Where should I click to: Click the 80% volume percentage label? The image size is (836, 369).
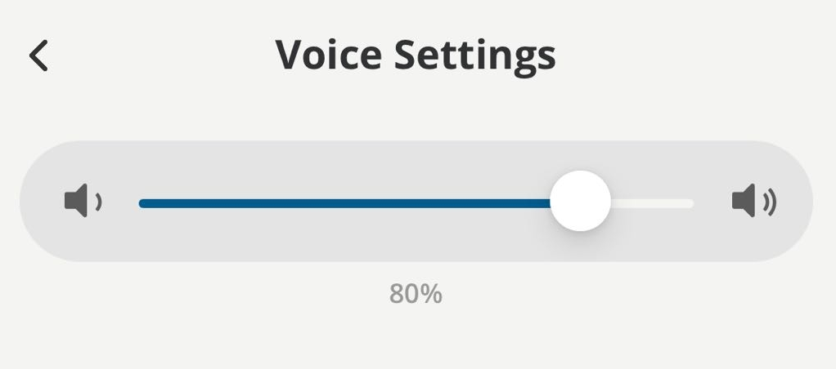coord(416,294)
